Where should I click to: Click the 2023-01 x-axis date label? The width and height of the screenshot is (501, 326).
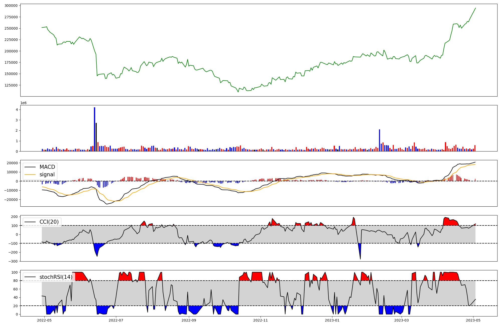click(332, 320)
